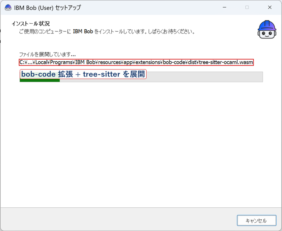
Task: Click the ファイルを展開しています... status text
Action: pyautogui.click(x=48, y=54)
